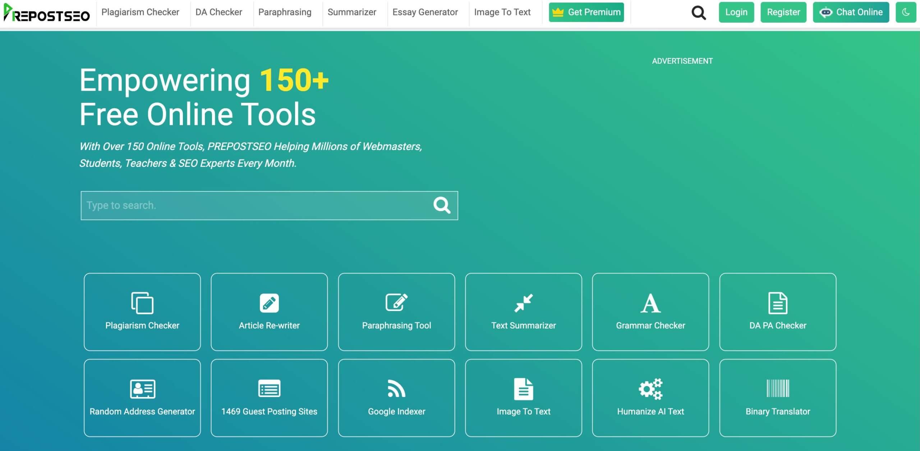Select the Humanize AI Text gears icon
Screen dimensions: 920x451
[x=650, y=389]
